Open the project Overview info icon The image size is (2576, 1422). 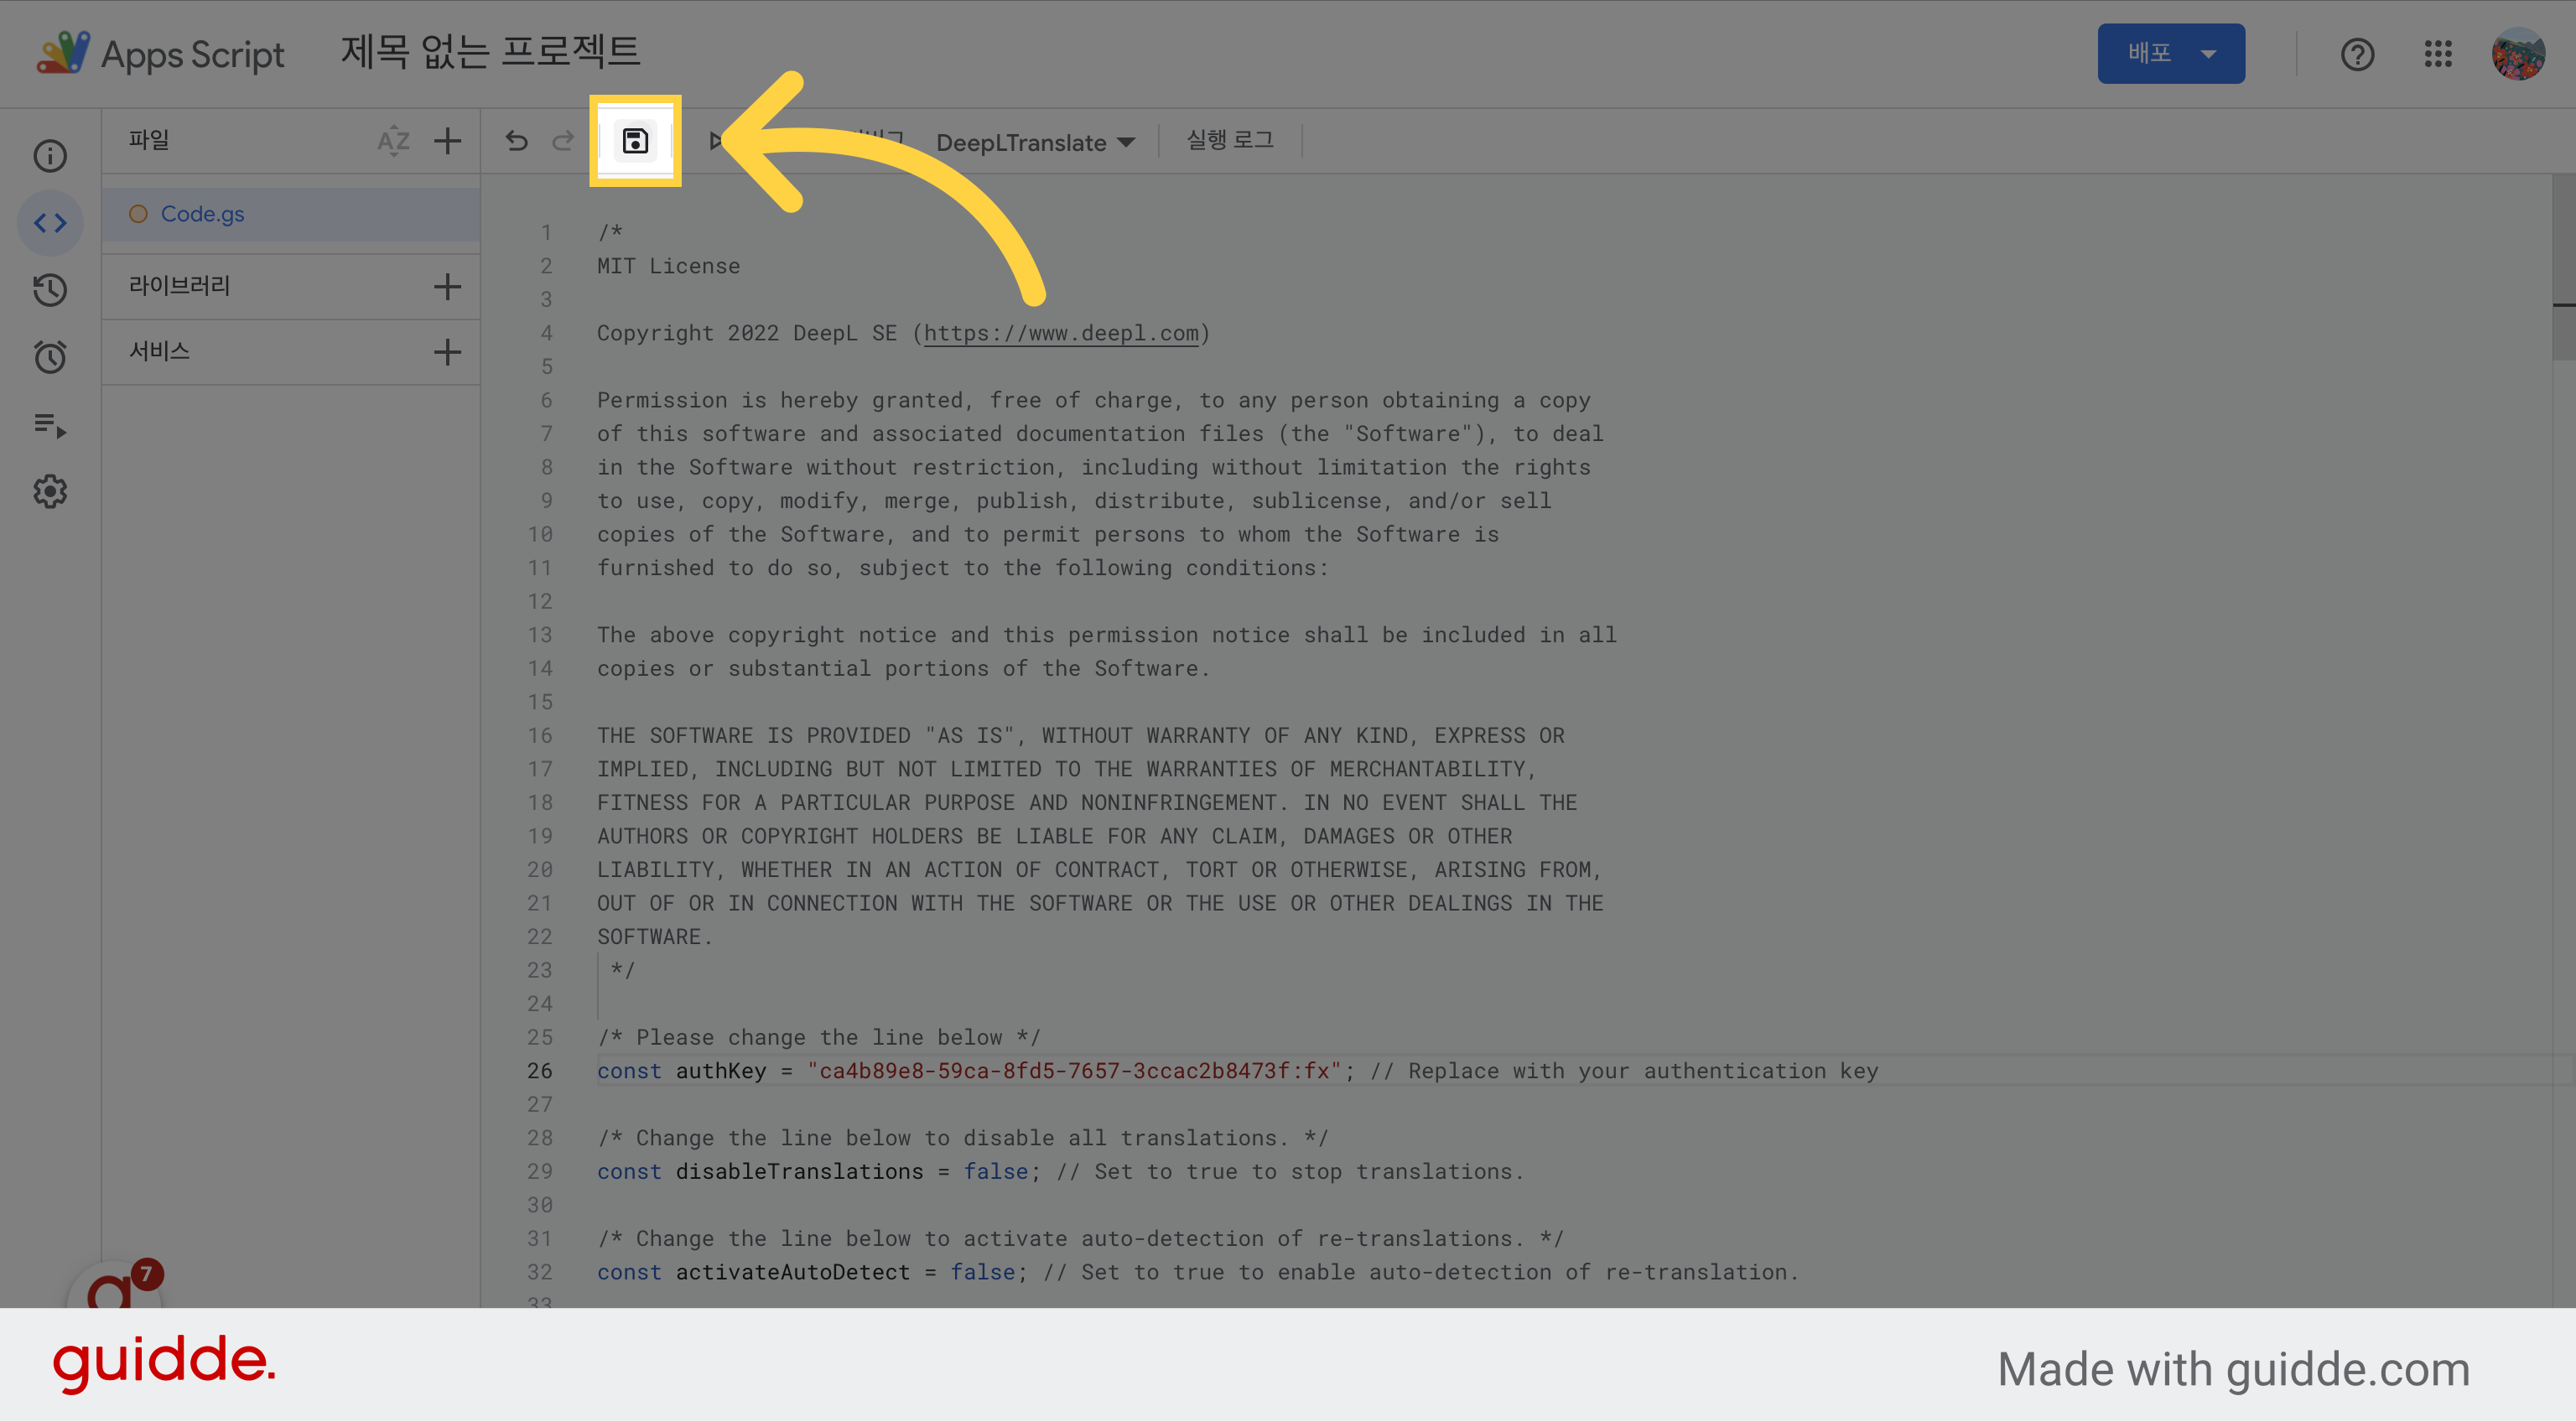point(50,155)
